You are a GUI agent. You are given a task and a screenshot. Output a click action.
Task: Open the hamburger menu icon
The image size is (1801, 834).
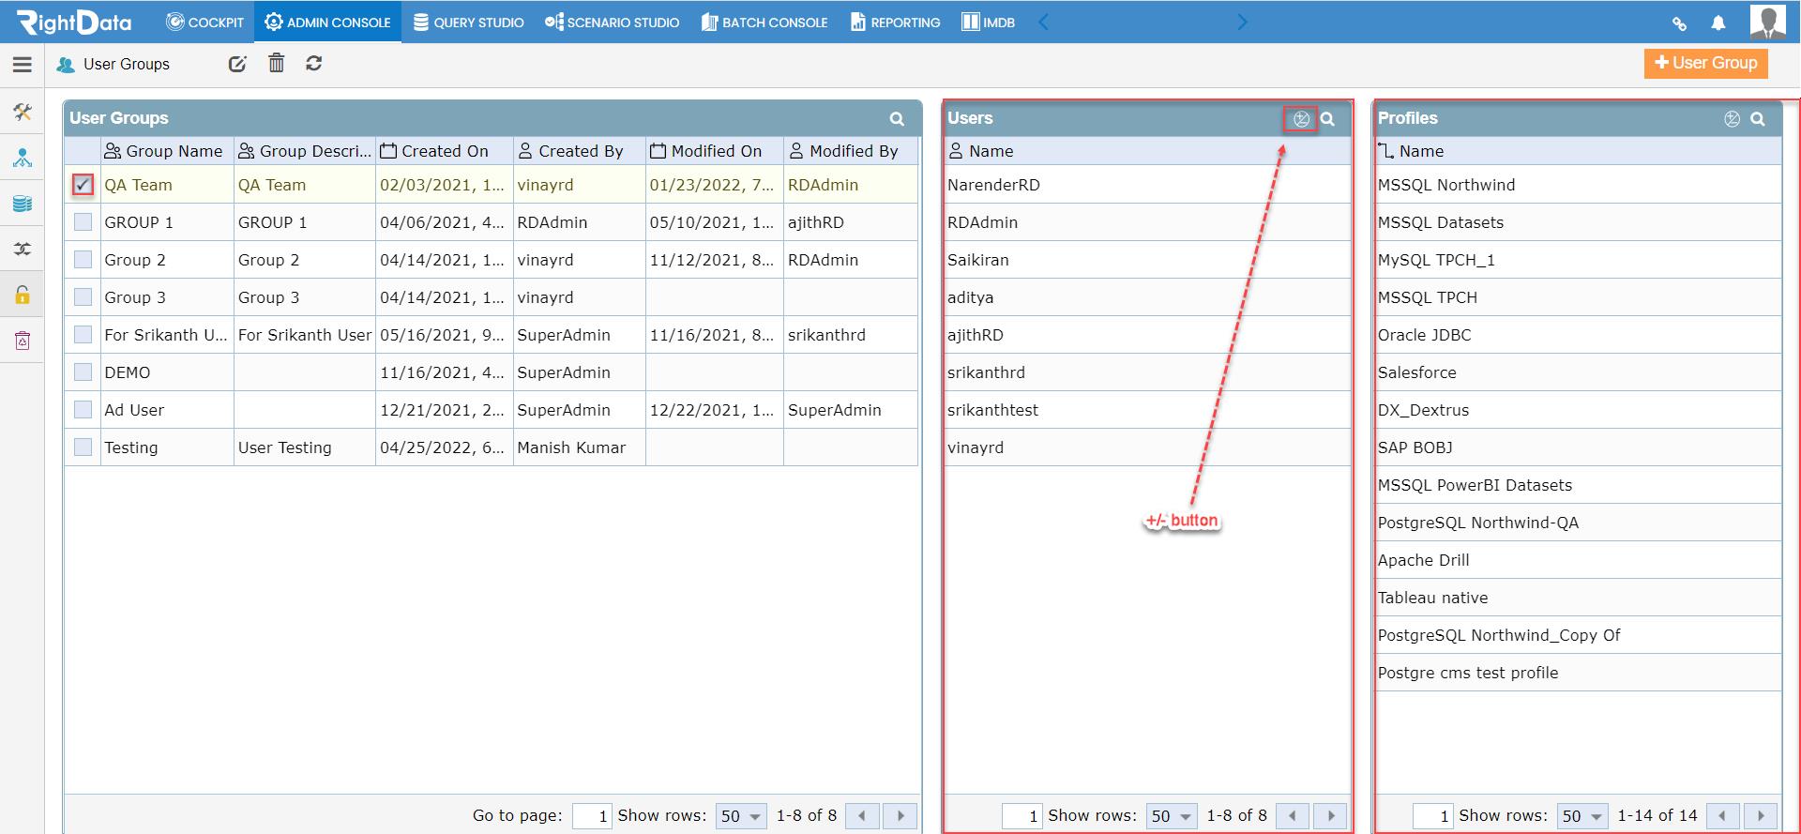pyautogui.click(x=22, y=65)
